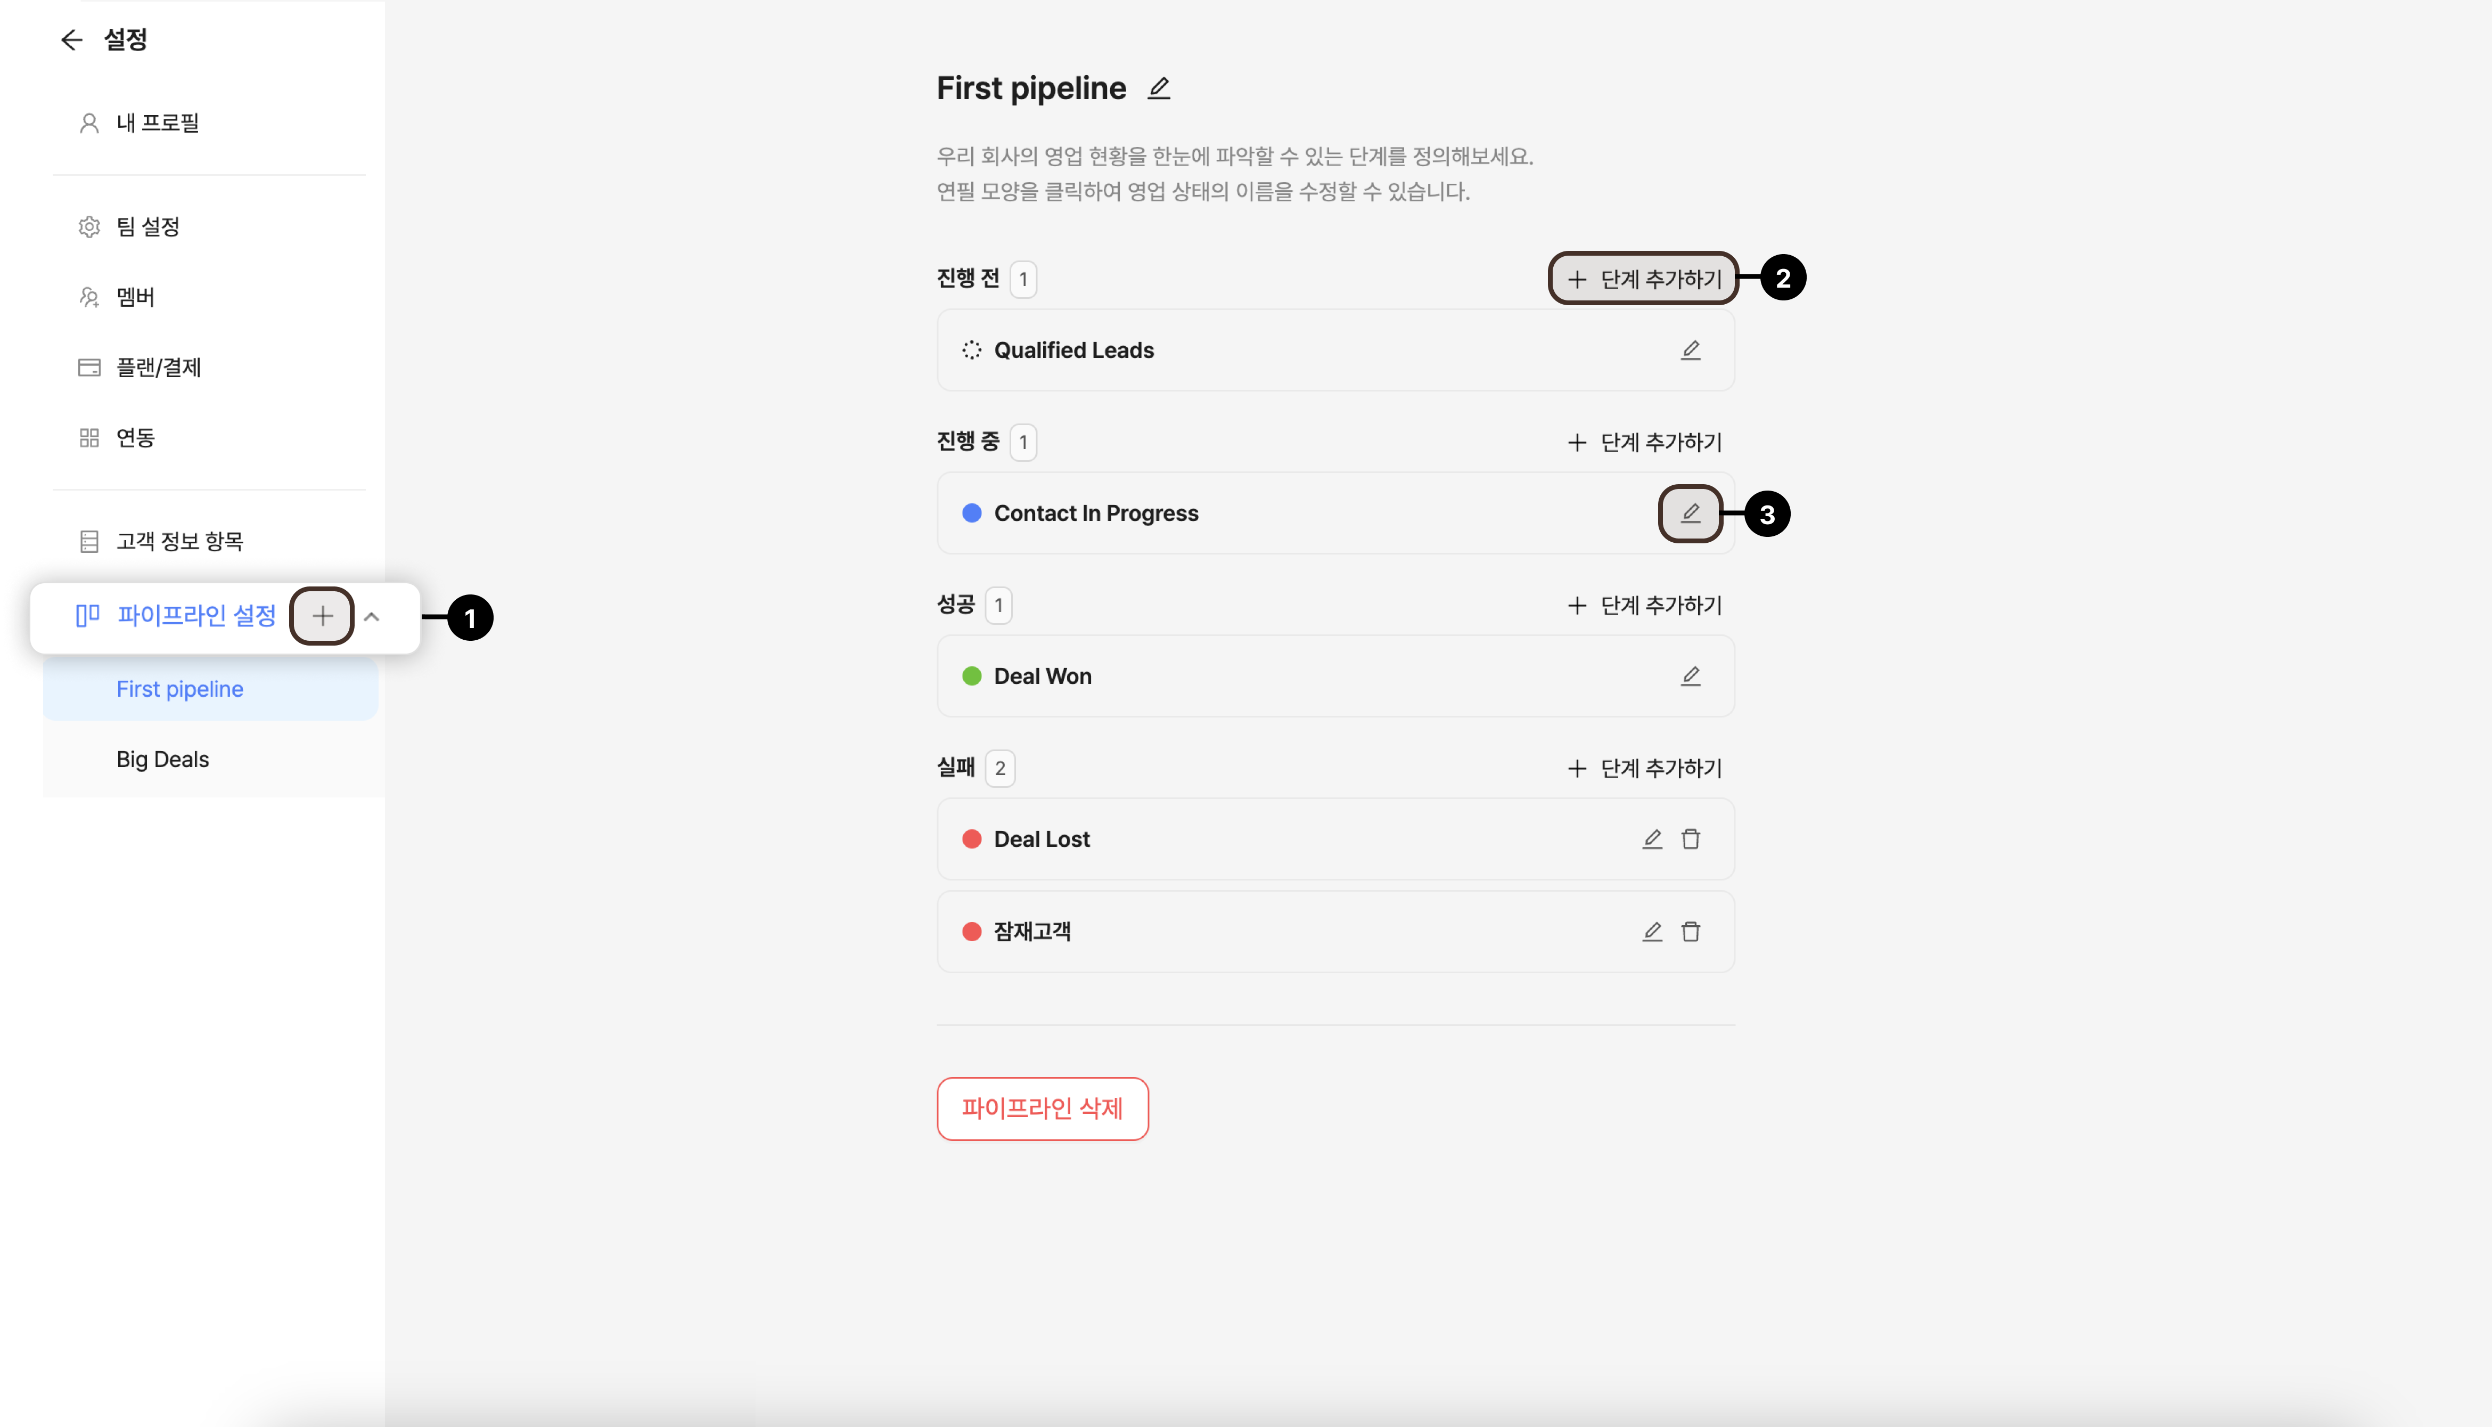
Task: Open 내 프로필 settings
Action: [x=157, y=123]
